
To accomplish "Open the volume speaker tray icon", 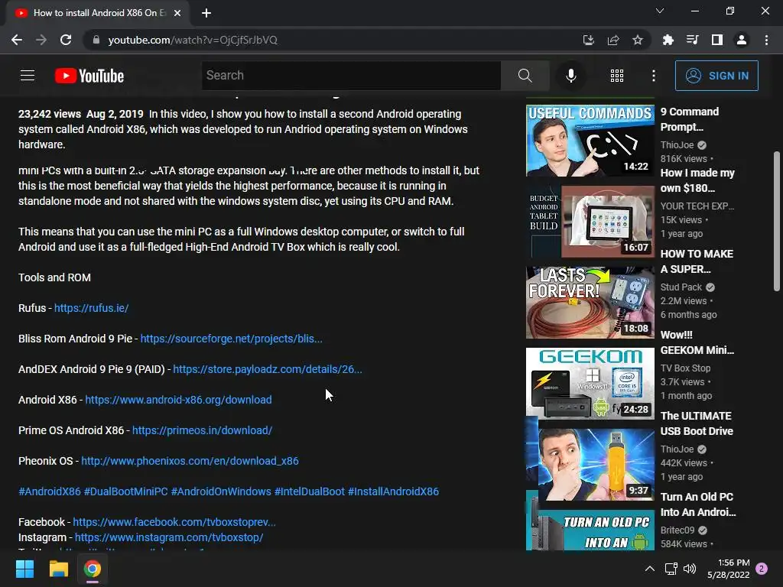I will point(690,569).
